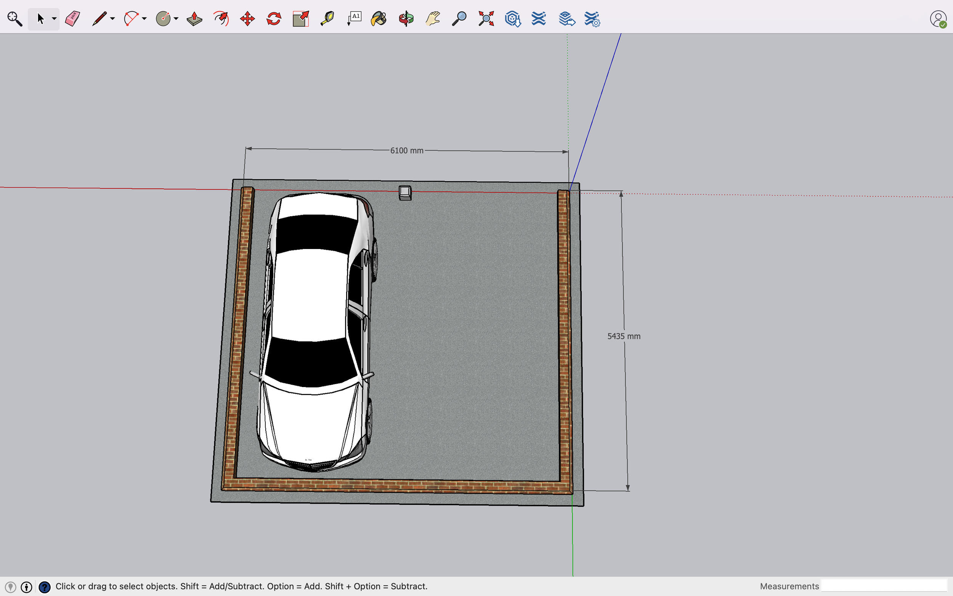Select the 5435 mm dimension label
The width and height of the screenshot is (953, 596).
point(624,336)
